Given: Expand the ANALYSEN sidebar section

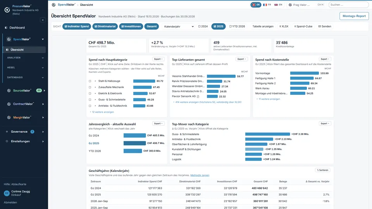Looking at the screenshot, I should click(x=25, y=58).
